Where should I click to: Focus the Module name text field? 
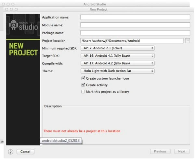[135, 25]
